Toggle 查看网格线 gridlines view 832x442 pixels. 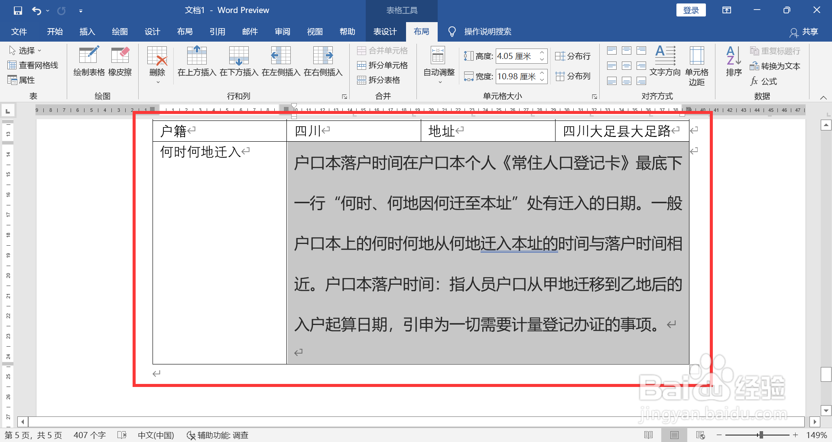coord(33,65)
